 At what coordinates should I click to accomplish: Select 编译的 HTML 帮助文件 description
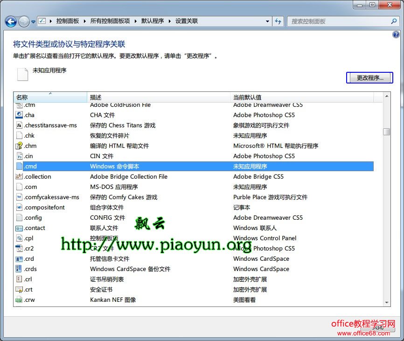click(119, 146)
